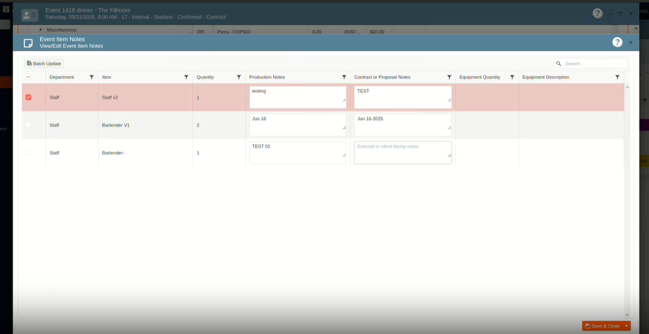Image resolution: width=649 pixels, height=334 pixels.
Task: Open the Item column filter icon
Action: 186,77
